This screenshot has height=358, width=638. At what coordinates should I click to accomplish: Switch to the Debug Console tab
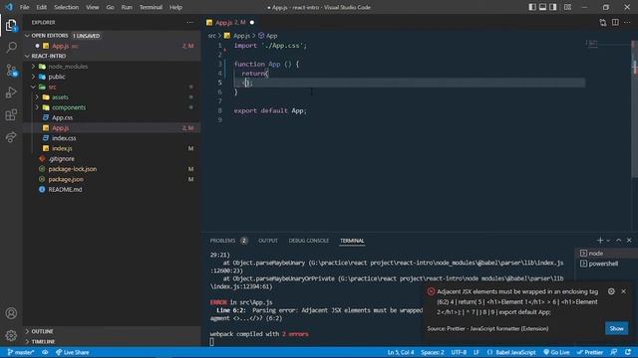click(x=309, y=241)
